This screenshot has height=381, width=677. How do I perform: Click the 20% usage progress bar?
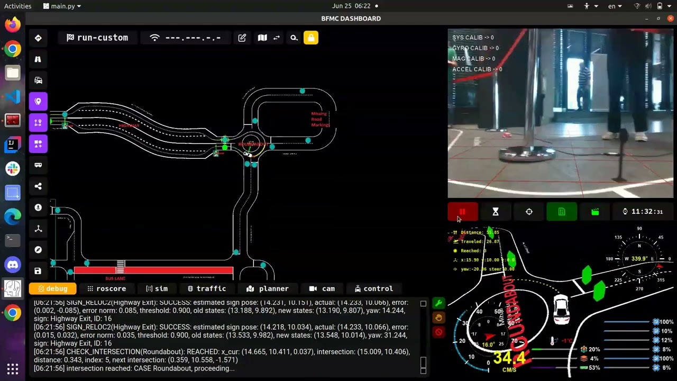554,349
